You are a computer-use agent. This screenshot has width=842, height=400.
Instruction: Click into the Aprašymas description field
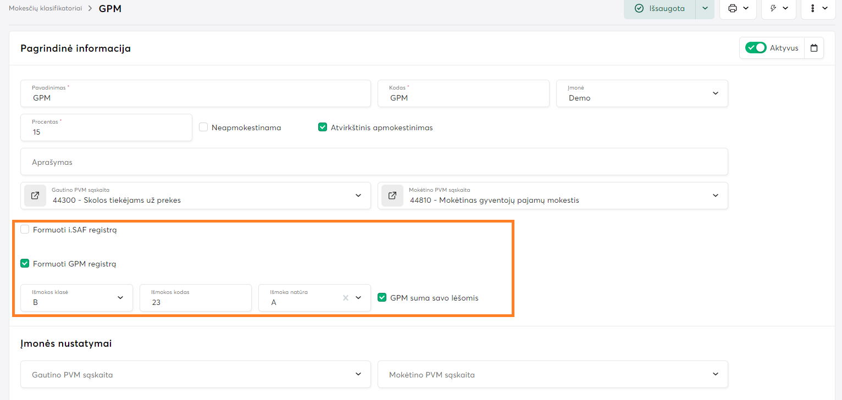pos(374,162)
